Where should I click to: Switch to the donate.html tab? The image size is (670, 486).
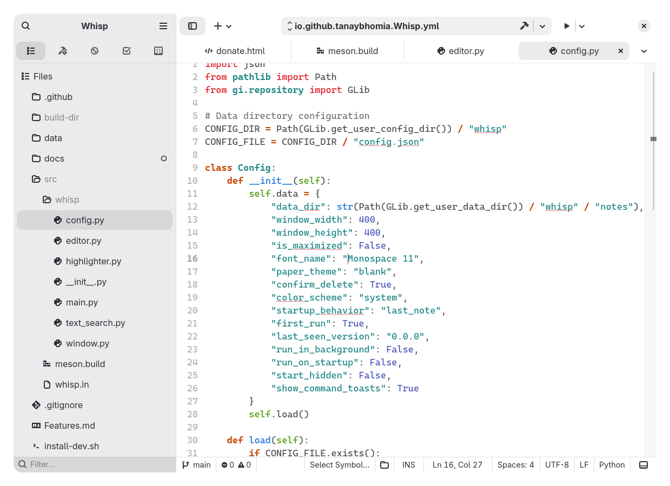click(235, 51)
